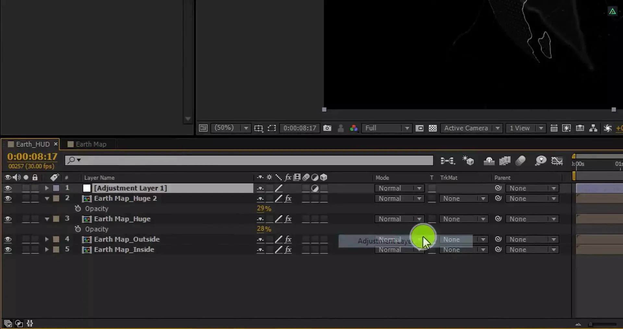623x329 pixels.
Task: Click the green triangle icon in viewer corner
Action: click(612, 12)
